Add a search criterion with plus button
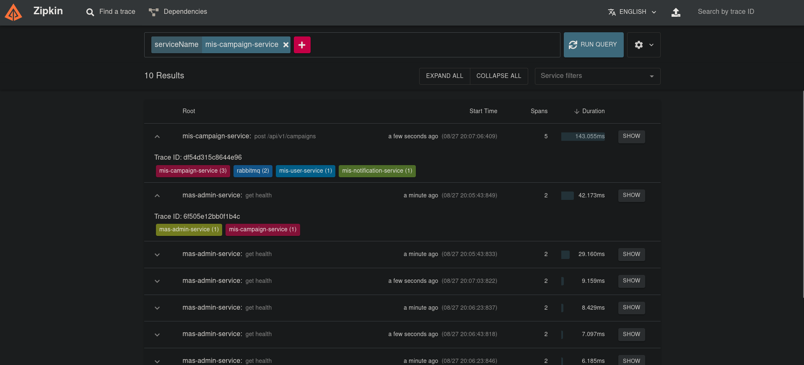This screenshot has height=365, width=804. point(302,45)
